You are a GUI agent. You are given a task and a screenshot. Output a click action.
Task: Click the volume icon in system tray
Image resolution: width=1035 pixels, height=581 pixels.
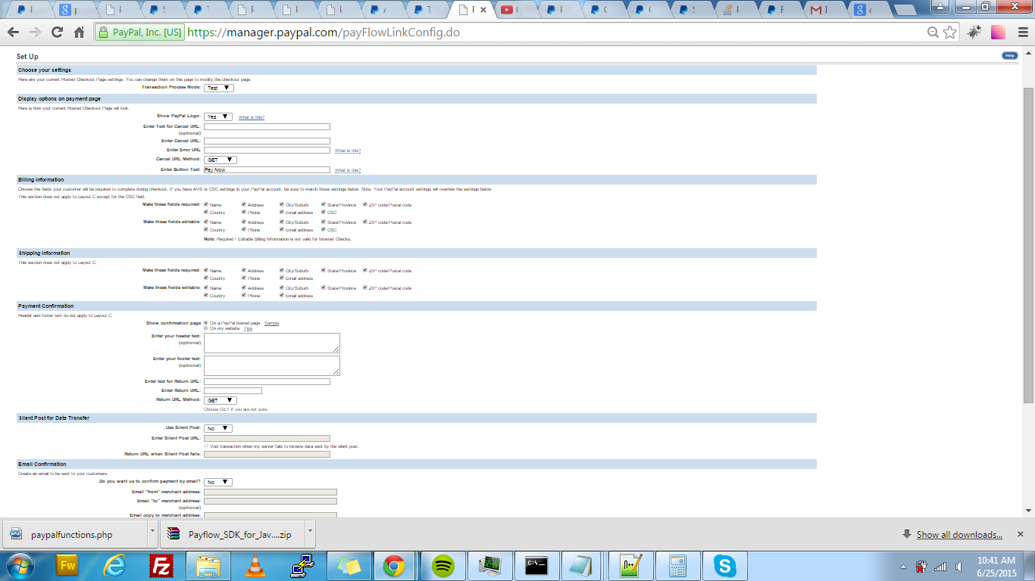coord(959,566)
